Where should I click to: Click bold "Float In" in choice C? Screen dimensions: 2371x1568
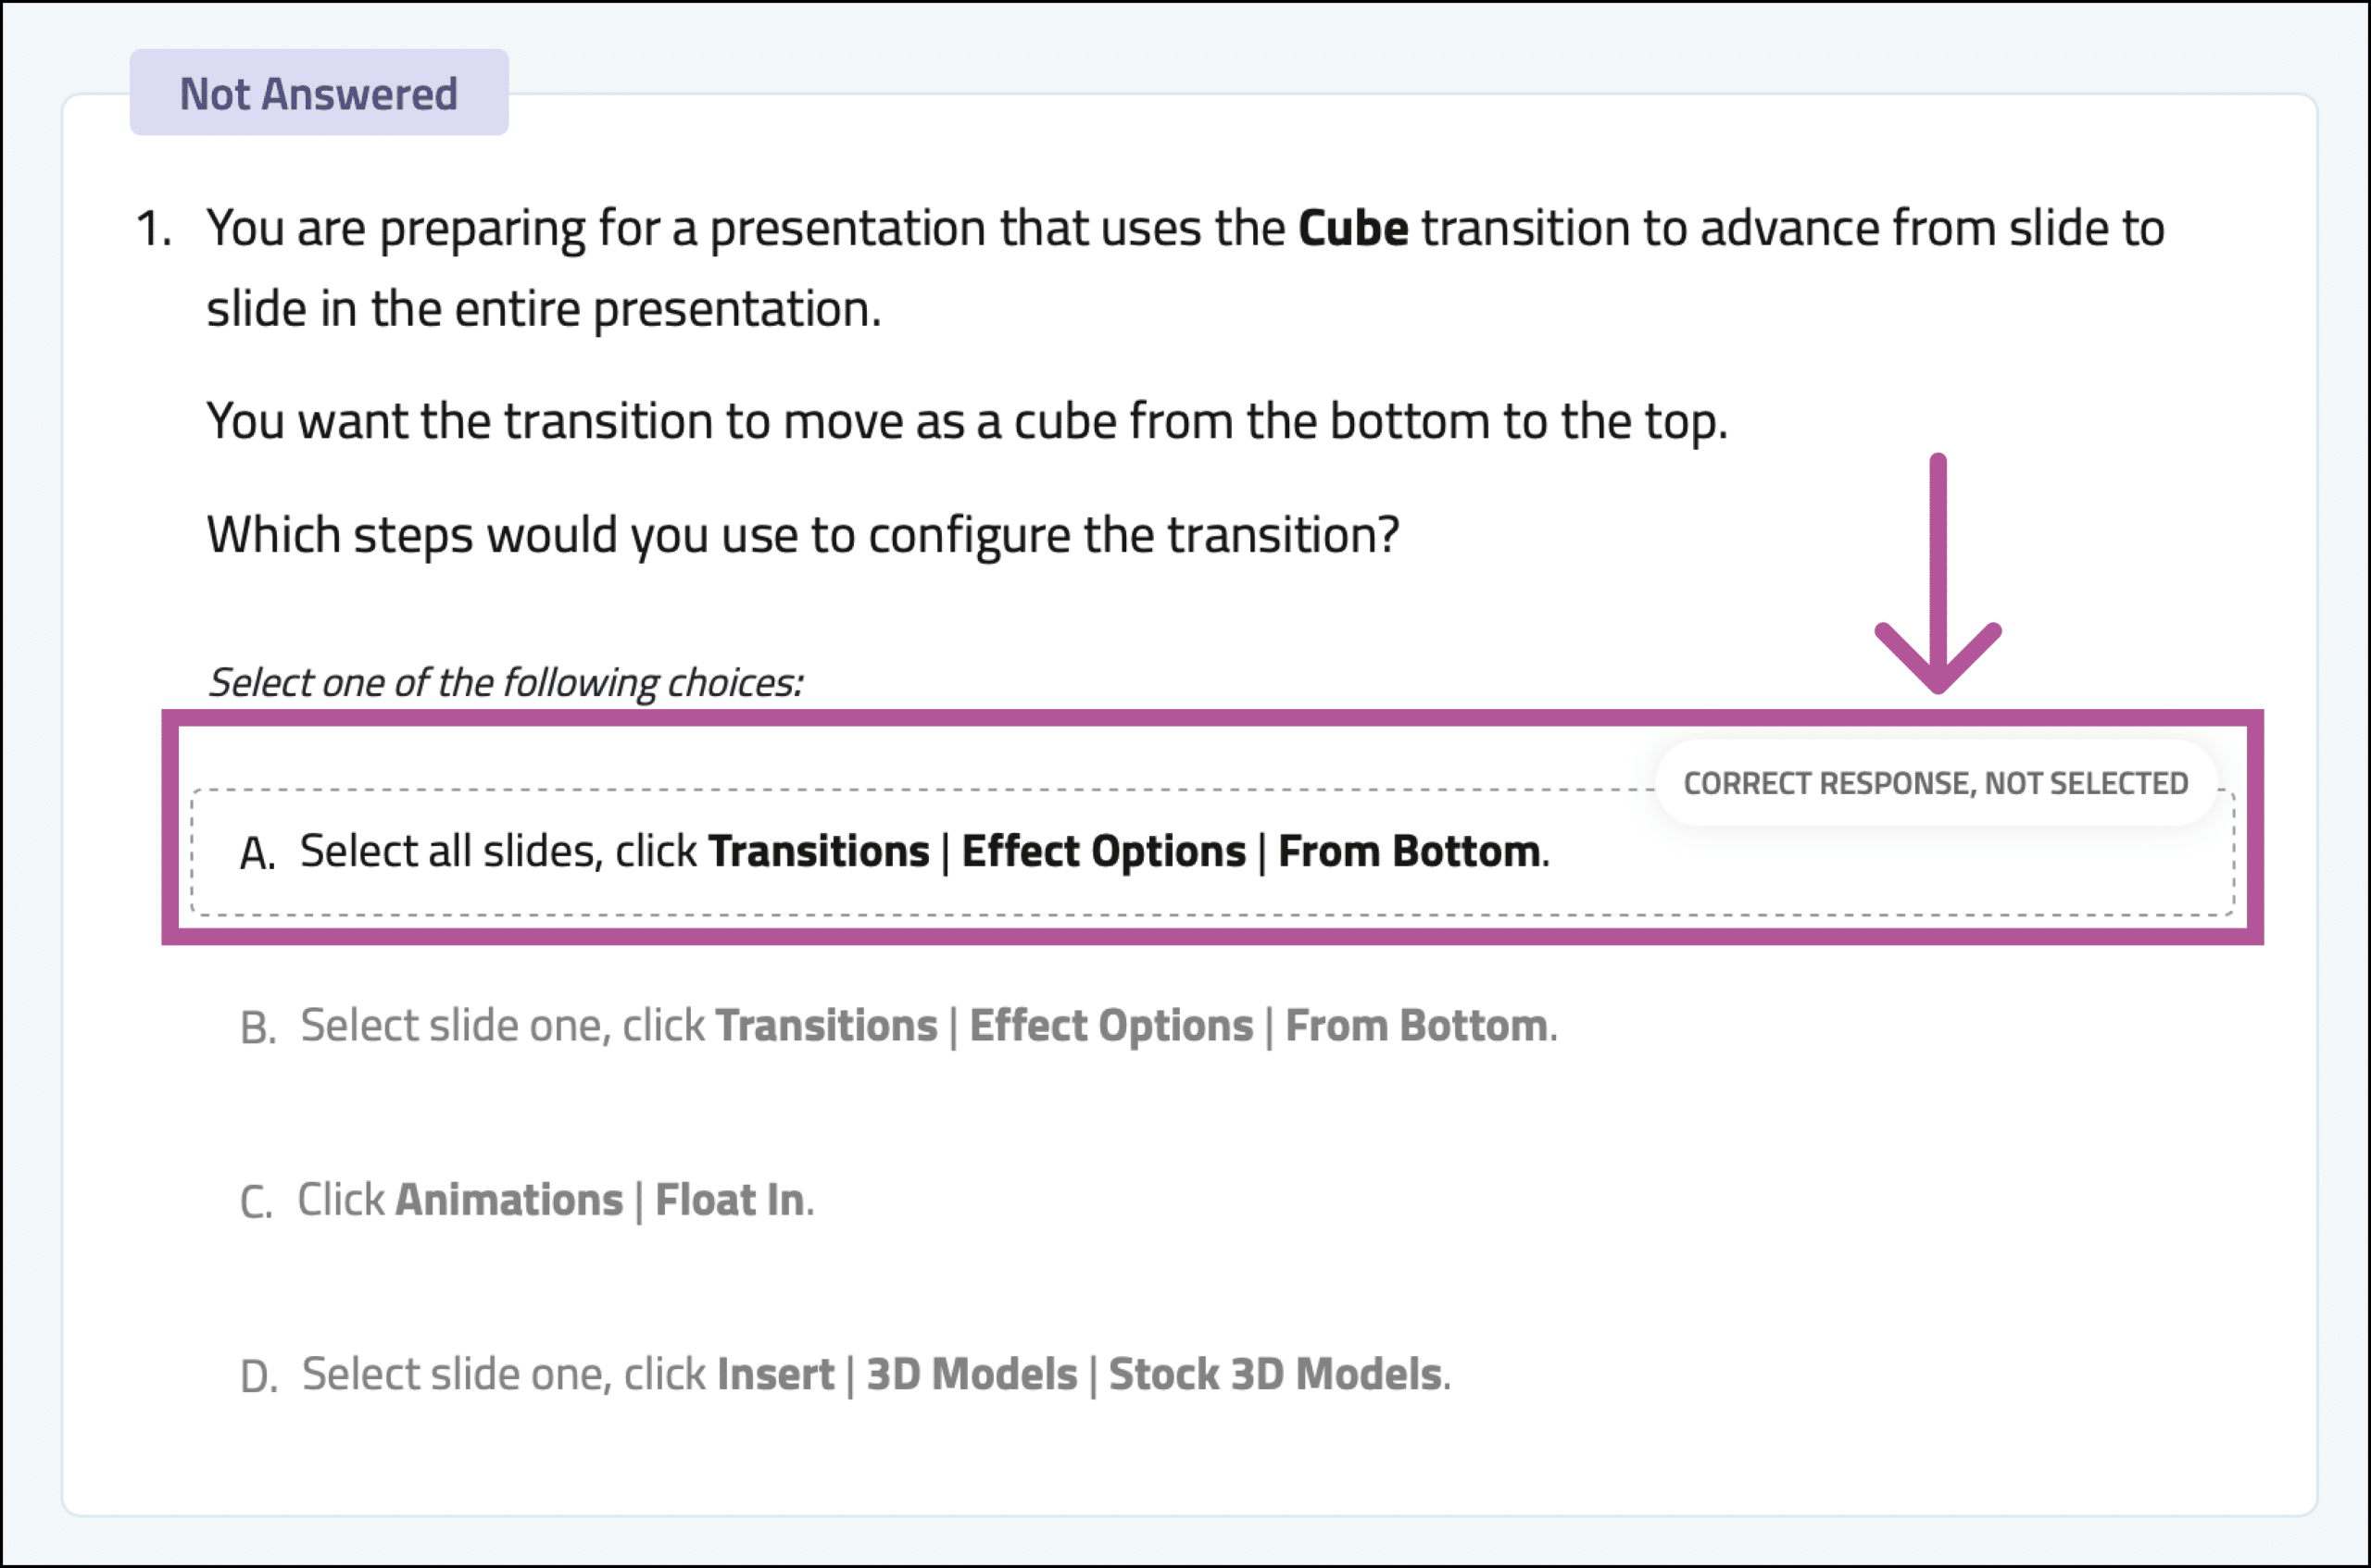click(729, 1200)
